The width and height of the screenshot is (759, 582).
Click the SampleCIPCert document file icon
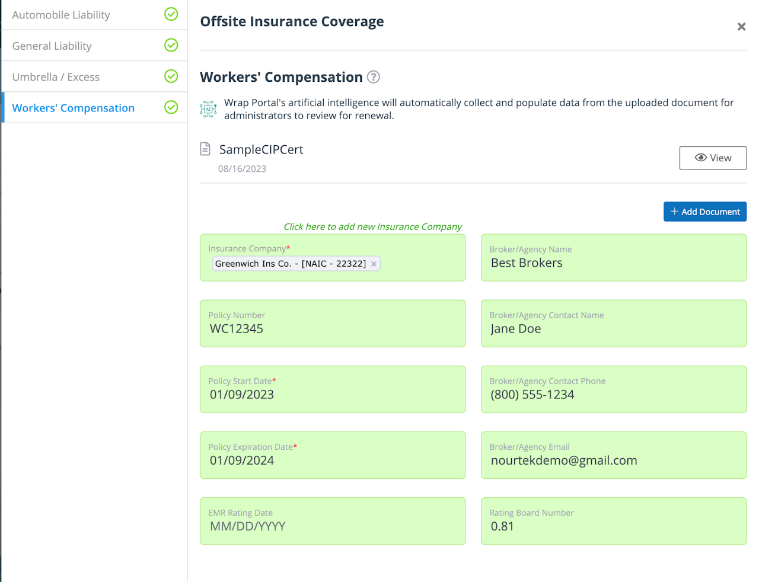[205, 149]
